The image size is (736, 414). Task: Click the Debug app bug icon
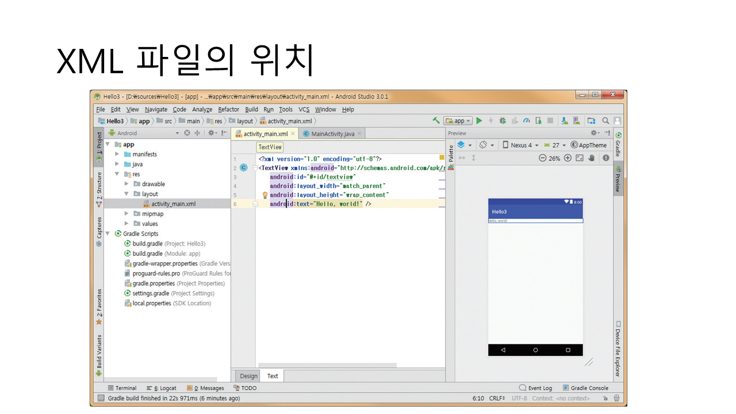point(503,121)
